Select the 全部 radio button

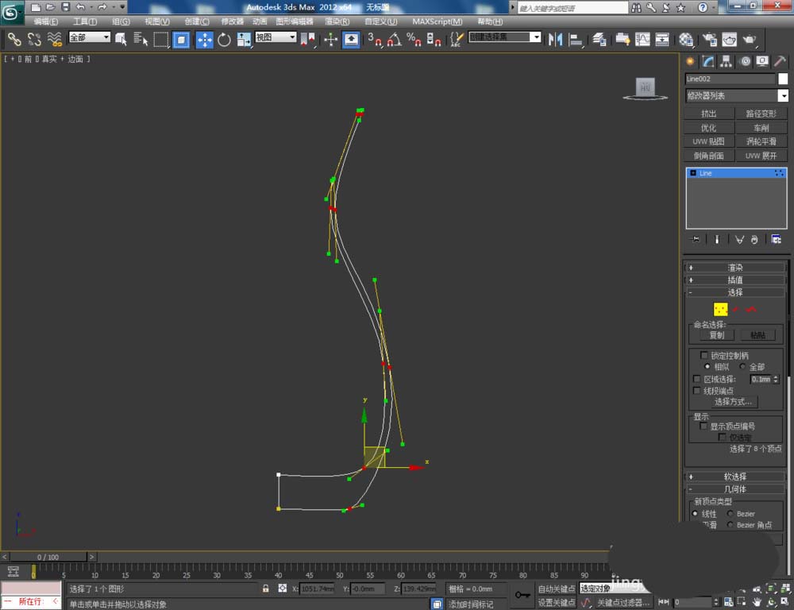[743, 367]
